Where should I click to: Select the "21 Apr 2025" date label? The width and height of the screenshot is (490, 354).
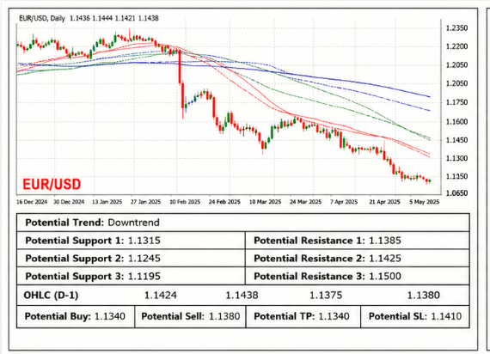point(384,202)
